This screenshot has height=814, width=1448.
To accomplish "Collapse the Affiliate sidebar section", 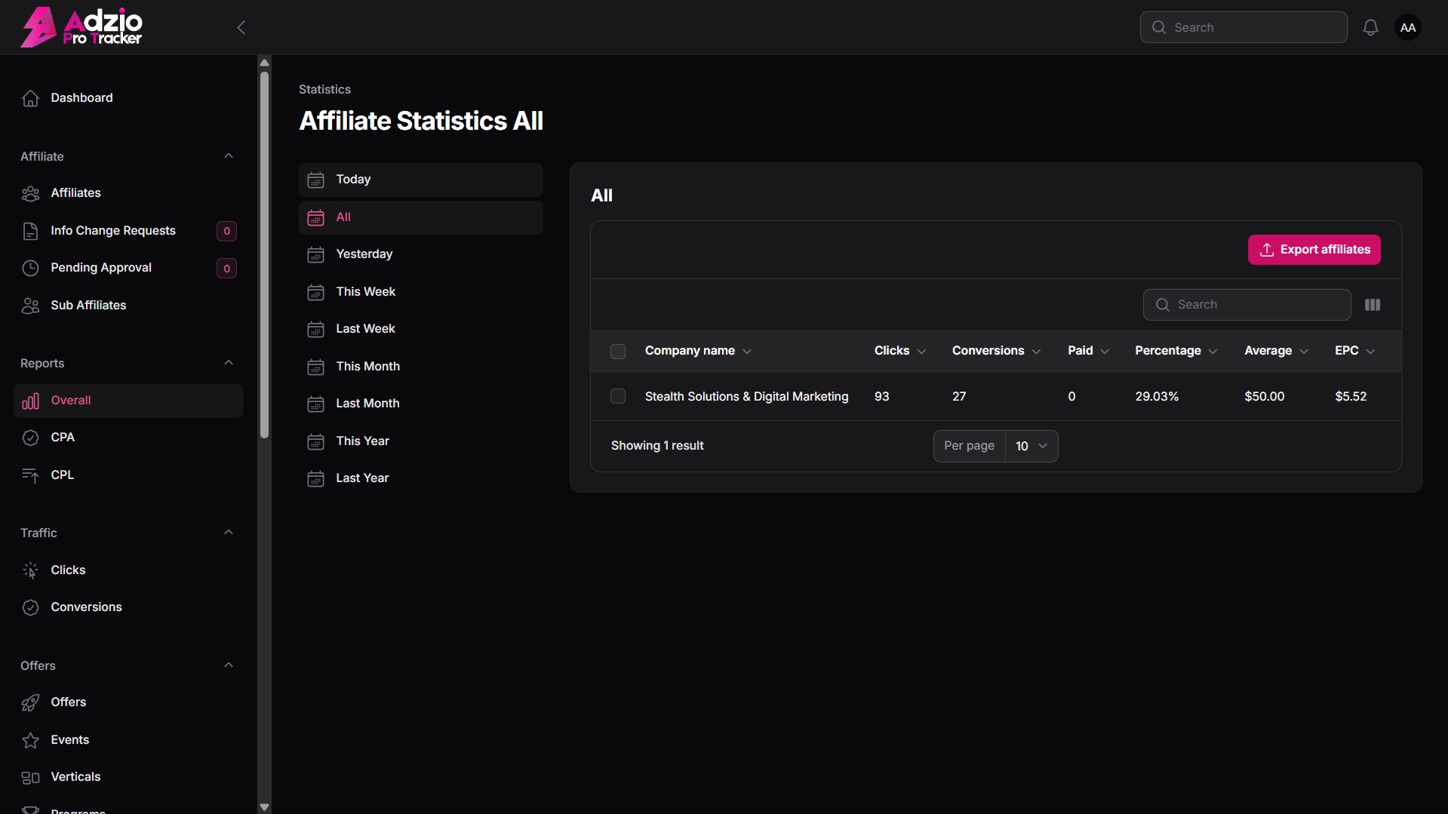I will tap(229, 156).
